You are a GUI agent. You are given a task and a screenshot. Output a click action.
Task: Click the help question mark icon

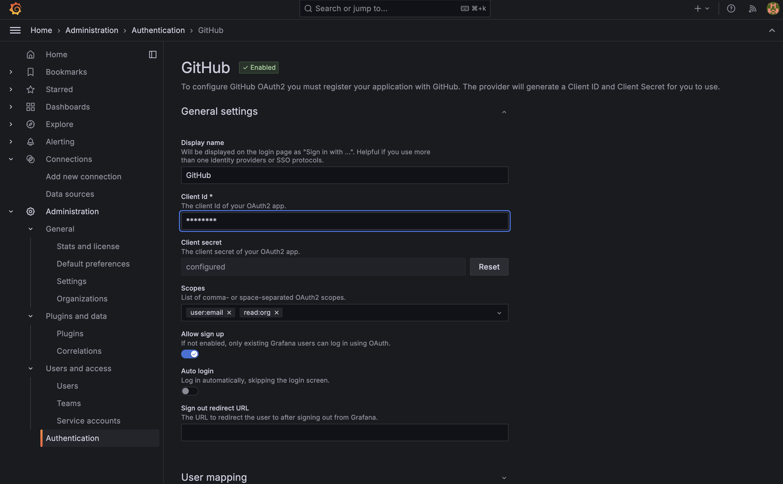click(x=731, y=8)
